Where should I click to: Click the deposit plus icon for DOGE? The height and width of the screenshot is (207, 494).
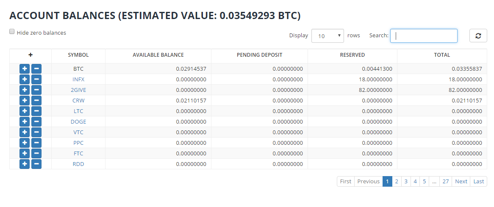coord(25,122)
